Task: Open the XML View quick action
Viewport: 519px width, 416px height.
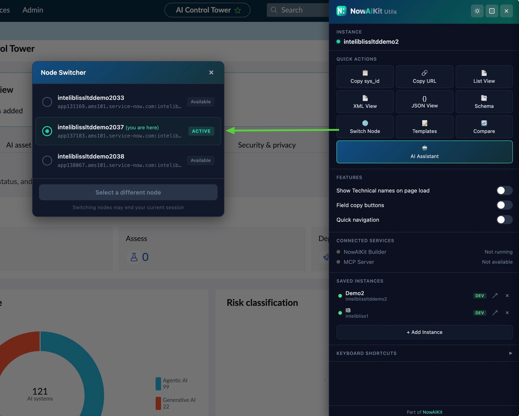Action: click(365, 102)
